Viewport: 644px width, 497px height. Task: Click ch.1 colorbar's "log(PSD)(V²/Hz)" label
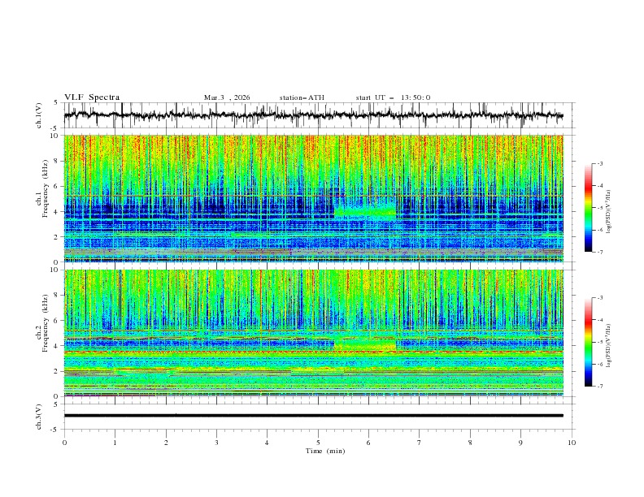click(x=608, y=211)
